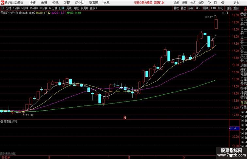247x159 pixels.
Task: Switch to 1分钟 period tab
Action: coord(16,8)
